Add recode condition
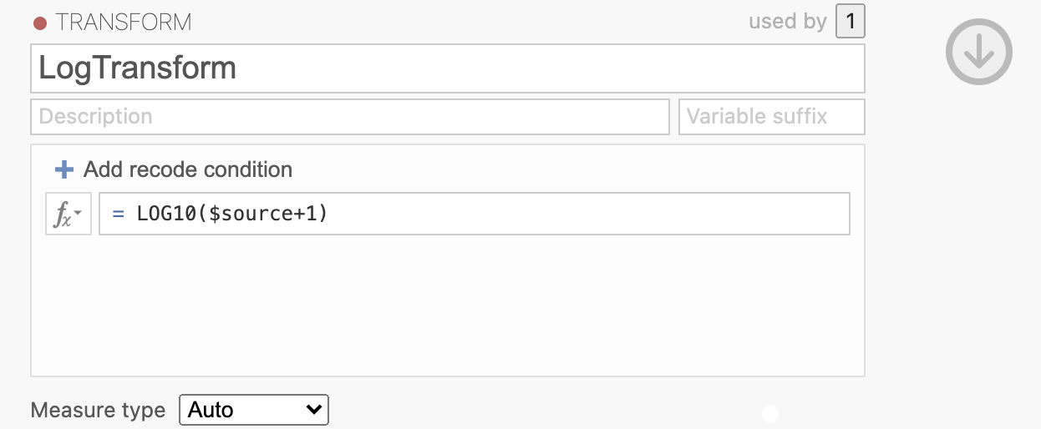The image size is (1041, 429). (x=174, y=170)
